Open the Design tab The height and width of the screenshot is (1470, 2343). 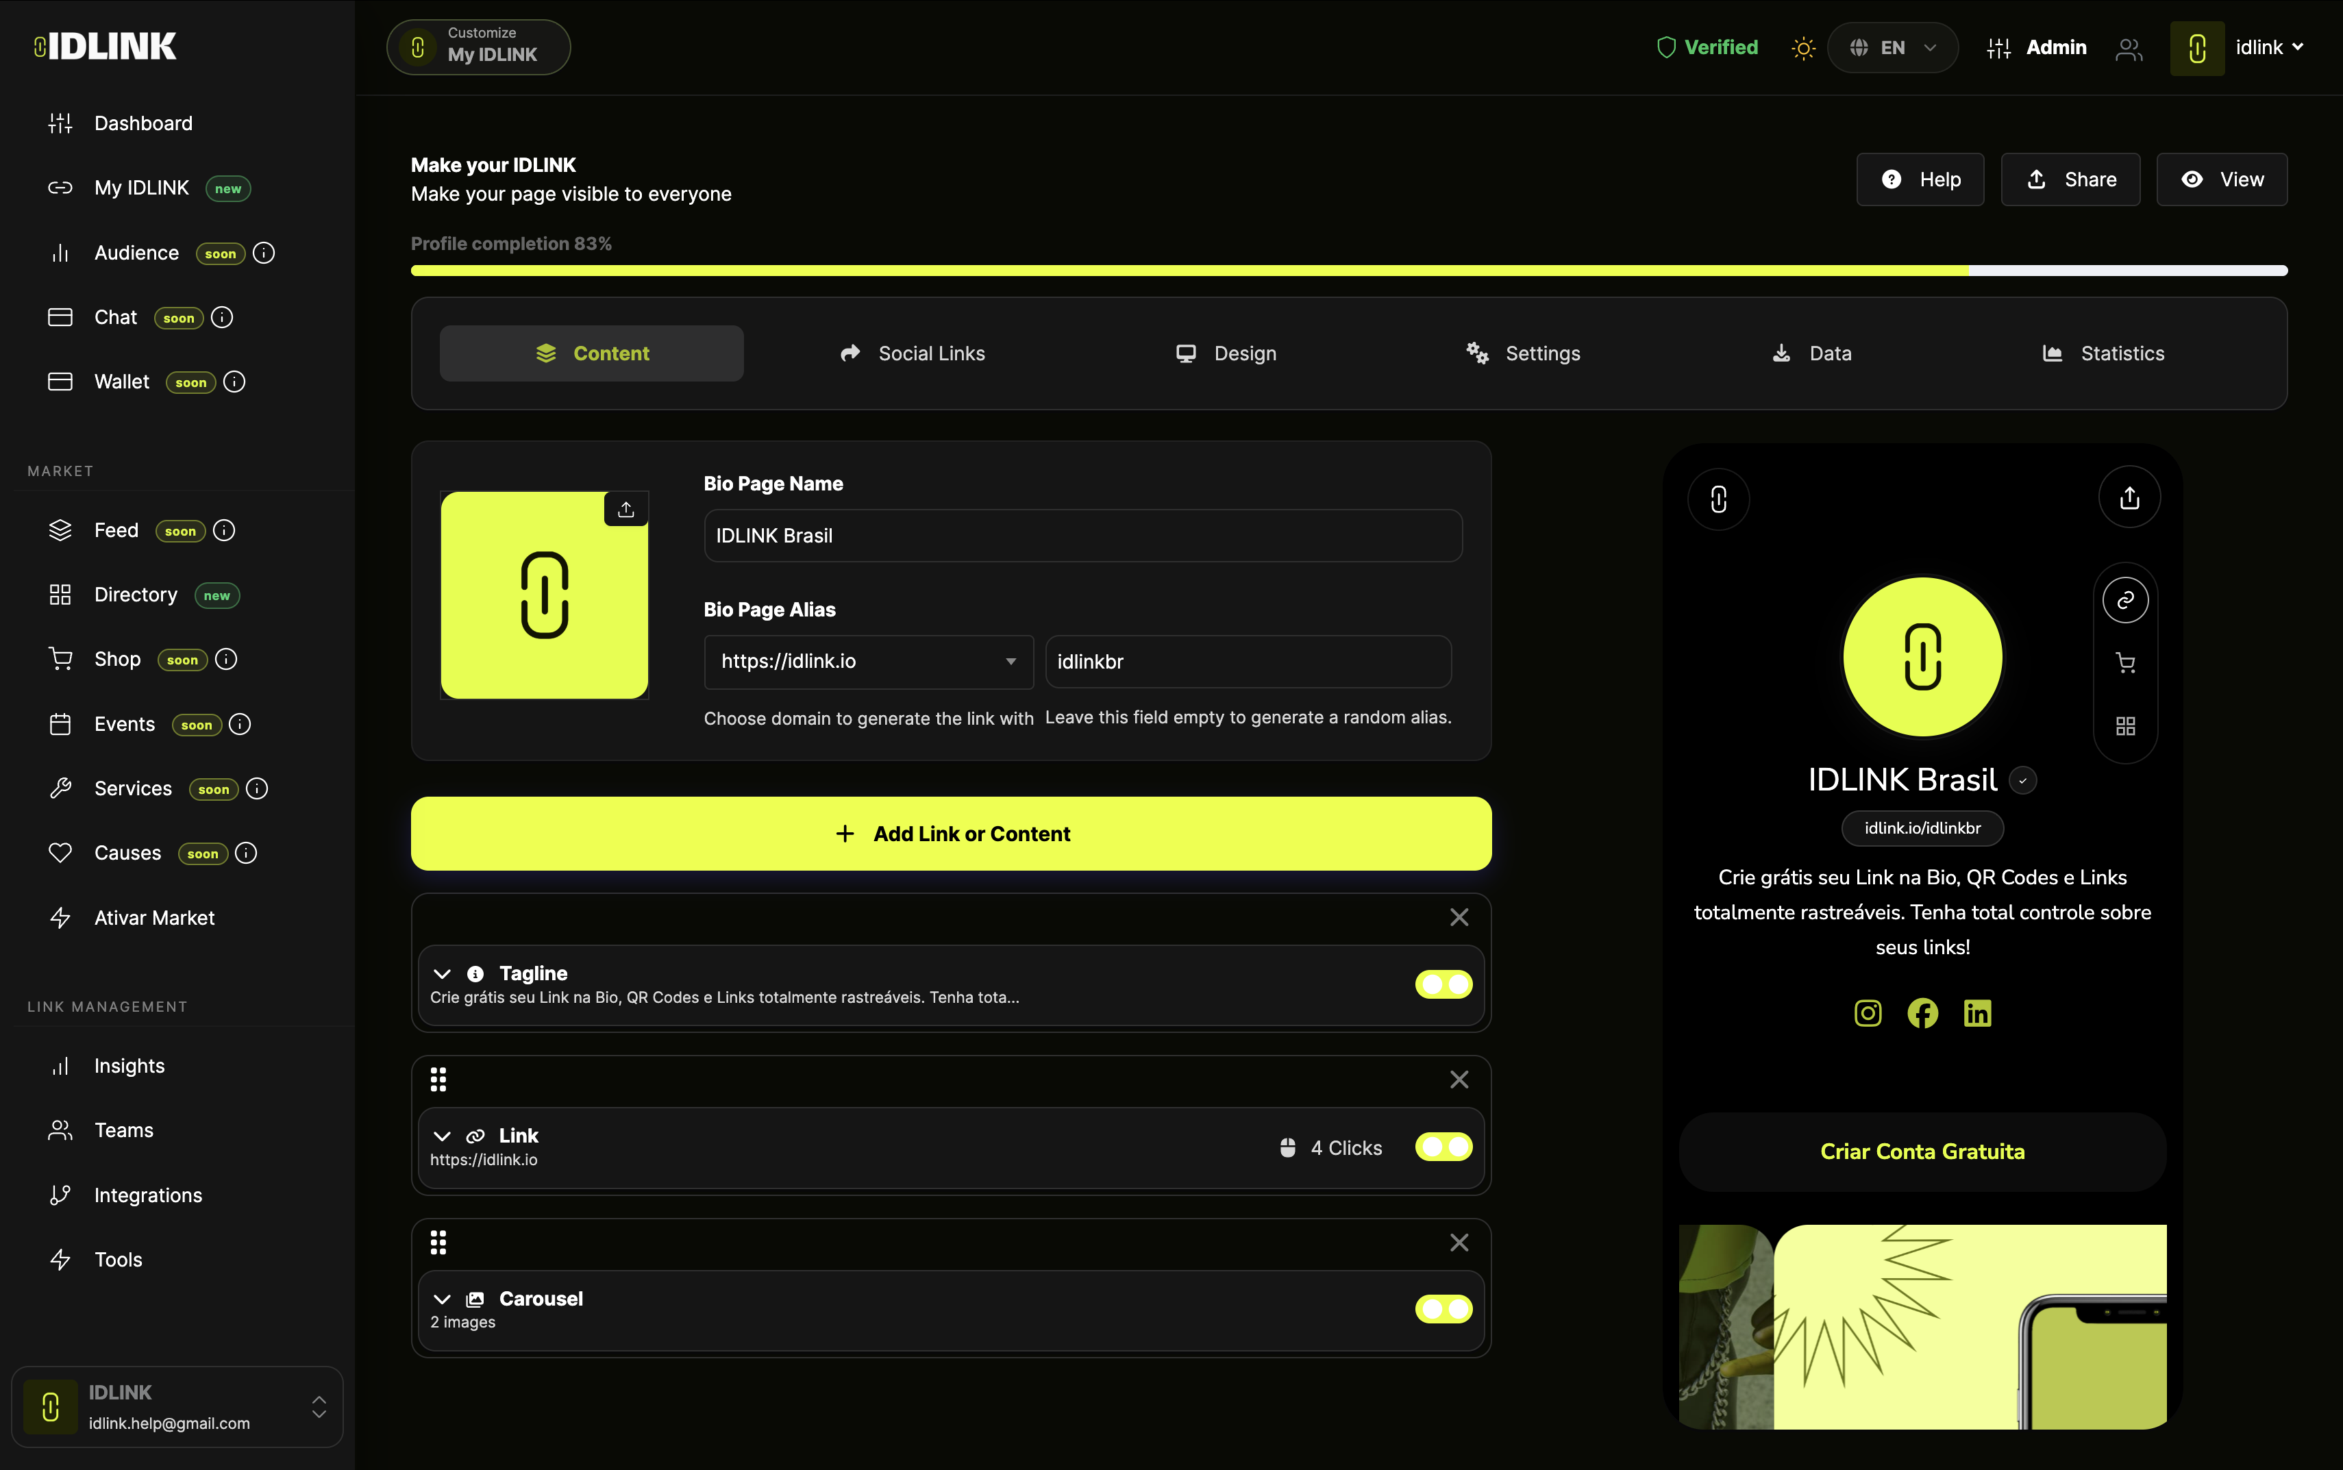[x=1226, y=353]
